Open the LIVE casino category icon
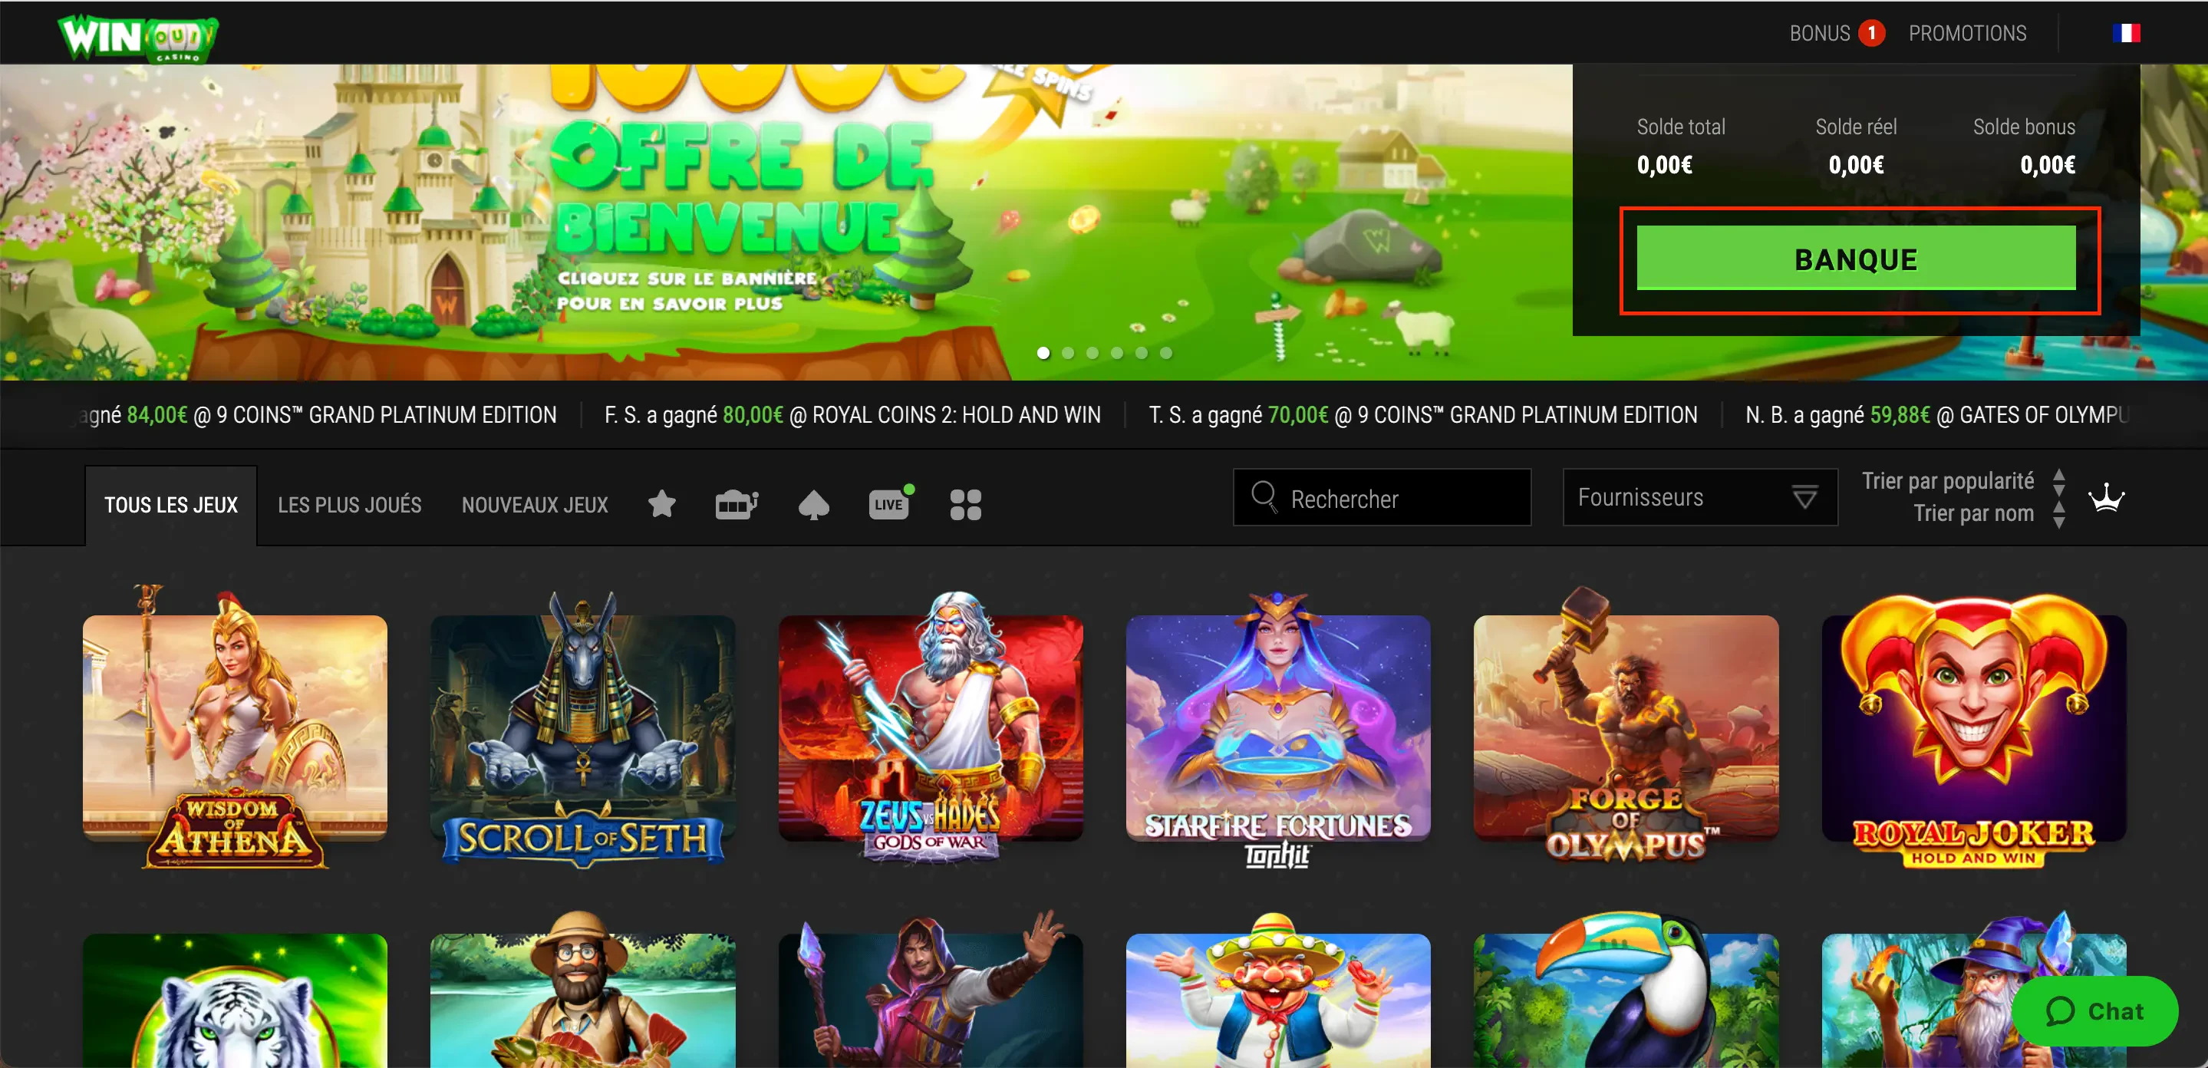The height and width of the screenshot is (1068, 2208). coord(891,503)
